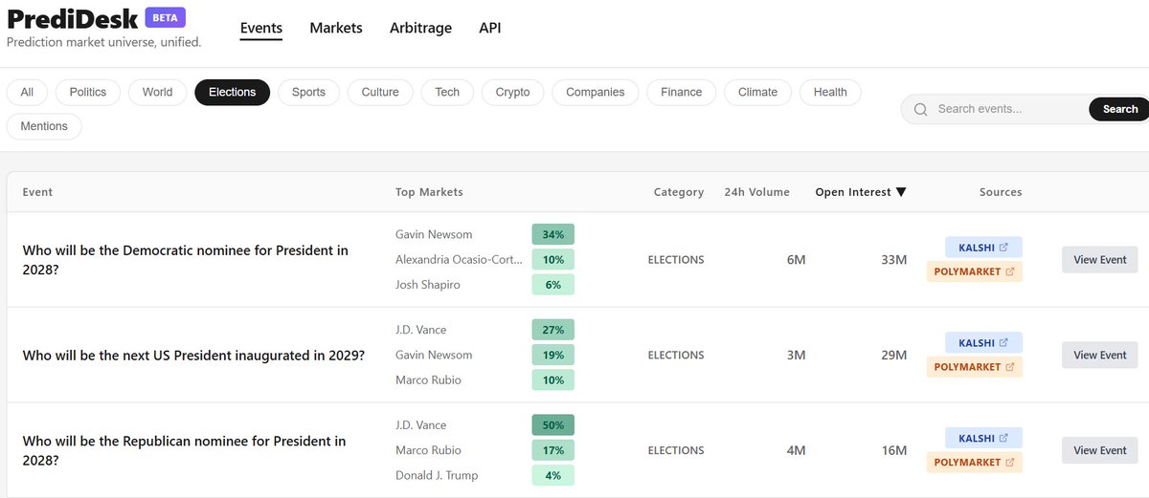This screenshot has width=1149, height=498.
Task: Click ELECTIONS category in Republican nominee row
Action: 676,450
